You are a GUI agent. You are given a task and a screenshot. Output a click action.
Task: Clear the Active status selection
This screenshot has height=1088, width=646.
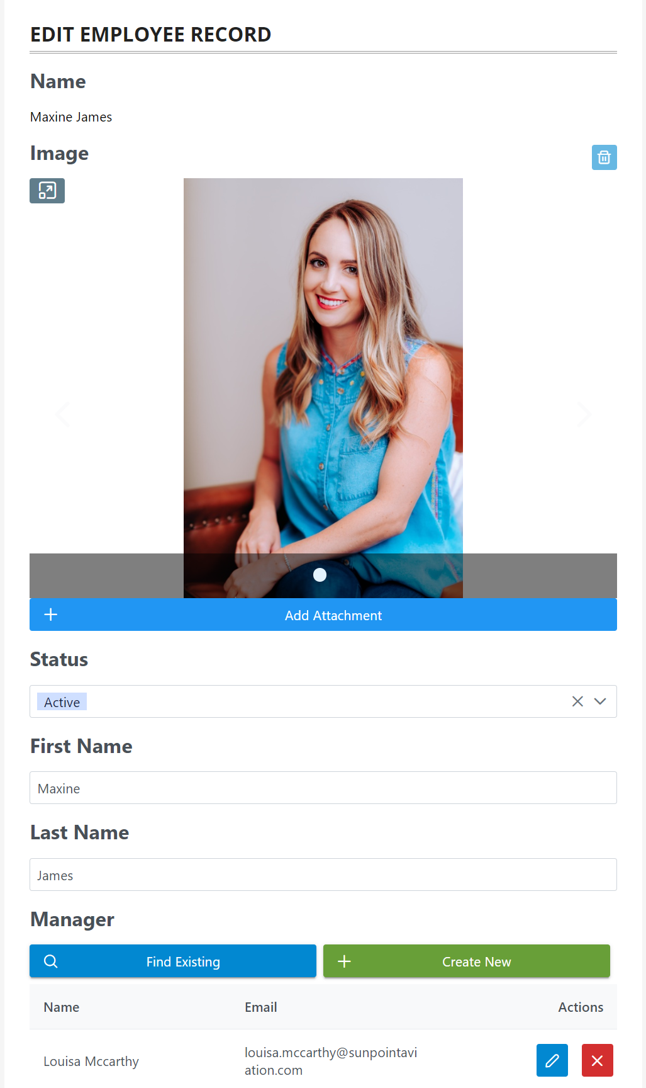click(x=577, y=701)
